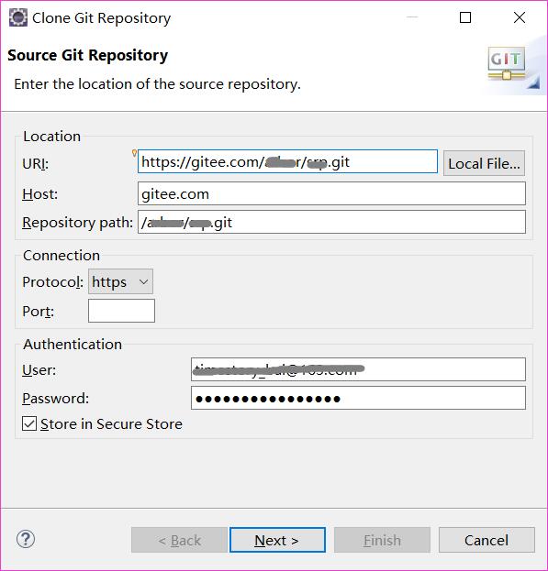Viewport: 548px width, 571px height.
Task: Focus the URI input field
Action: (x=287, y=161)
